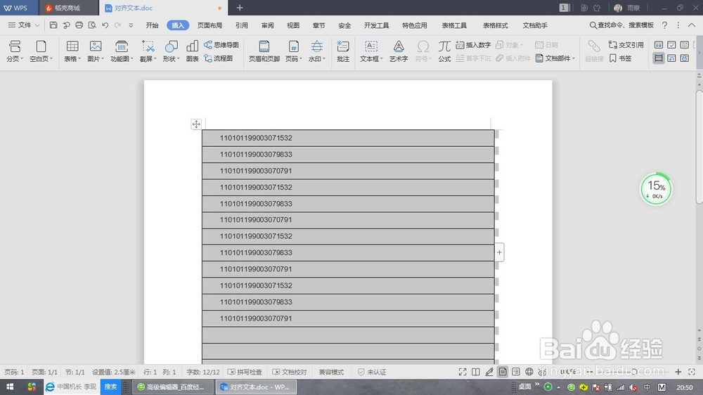
Task: Click the Save icon in quick toolbar
Action: point(53,25)
